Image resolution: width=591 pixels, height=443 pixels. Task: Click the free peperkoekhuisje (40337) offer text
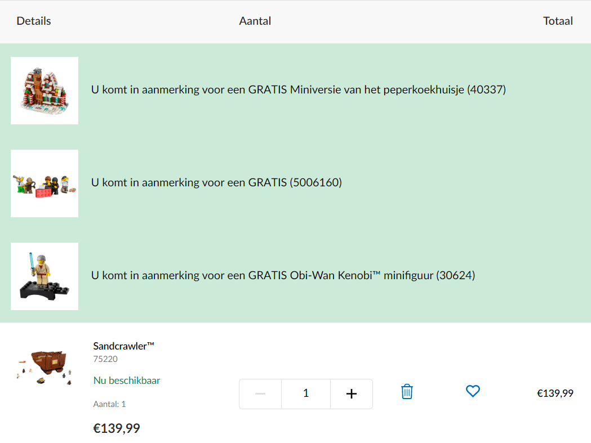(299, 90)
